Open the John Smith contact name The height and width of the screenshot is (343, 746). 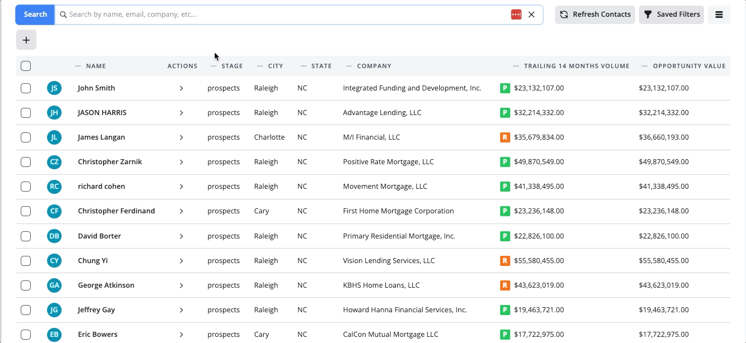click(x=96, y=88)
